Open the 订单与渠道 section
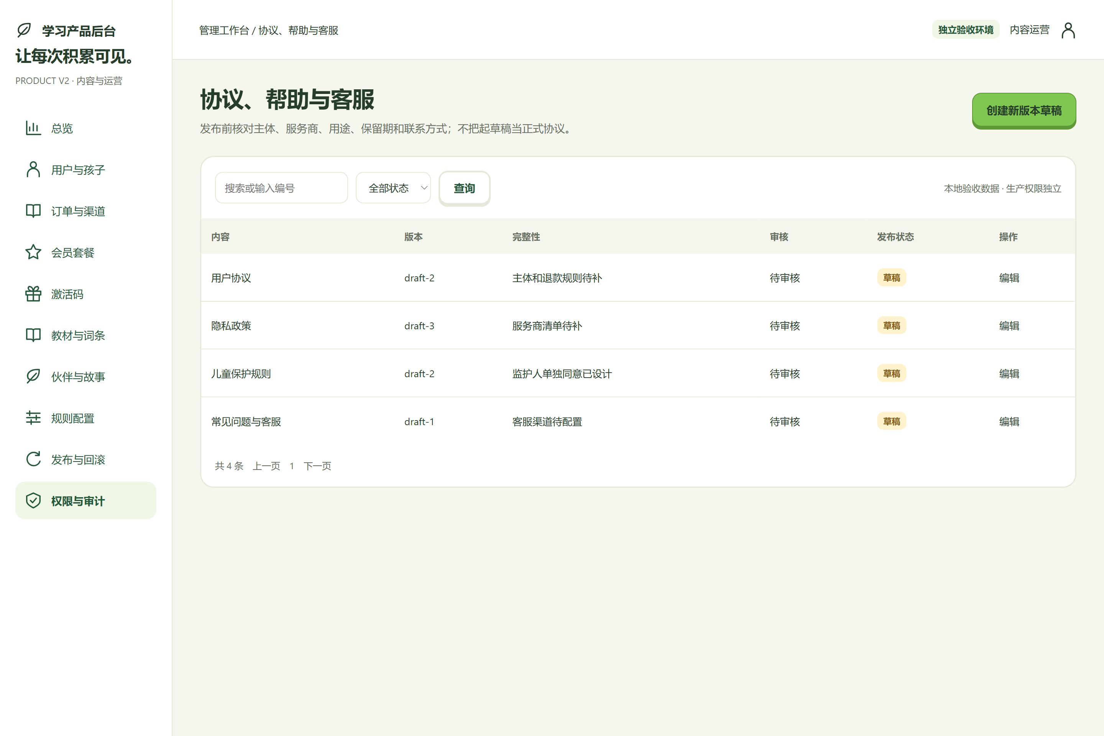This screenshot has height=736, width=1104. pos(86,211)
